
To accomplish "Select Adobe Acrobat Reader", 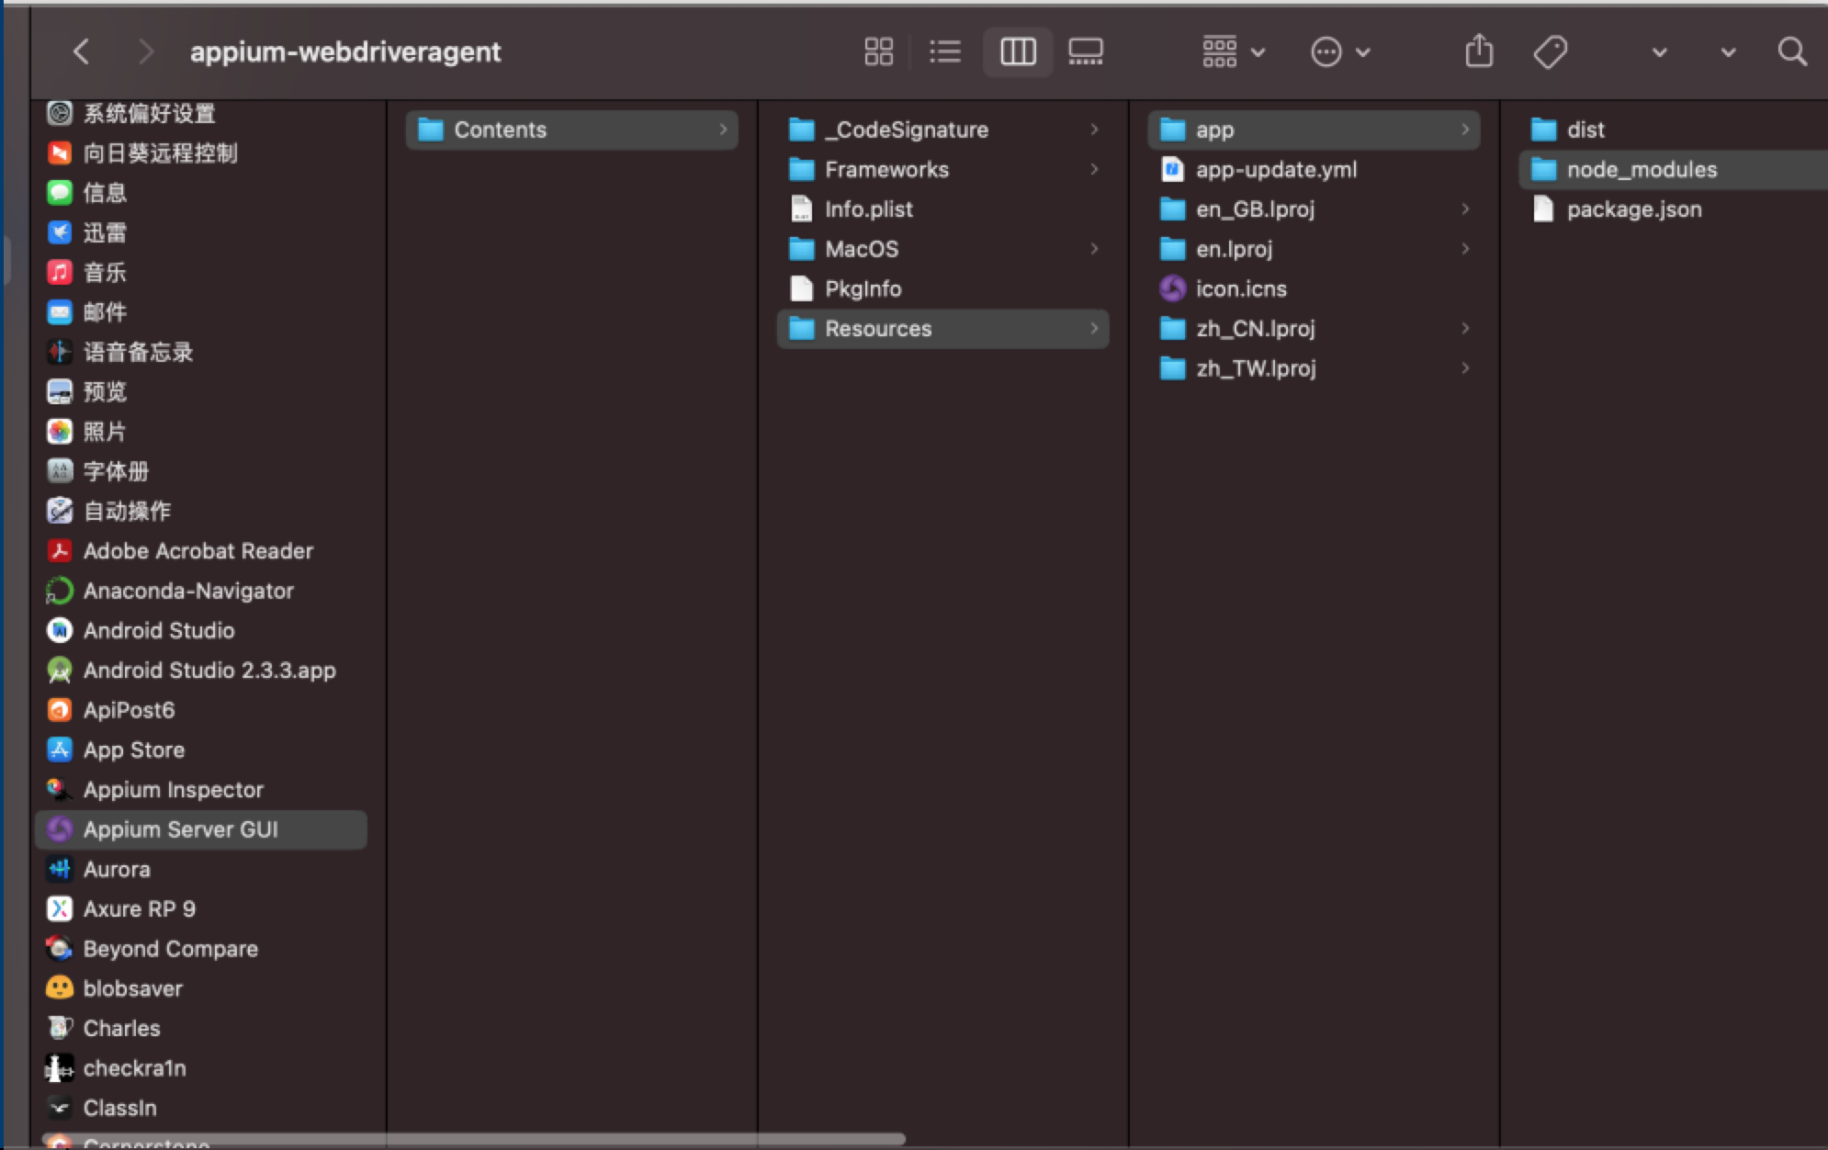I will [200, 551].
